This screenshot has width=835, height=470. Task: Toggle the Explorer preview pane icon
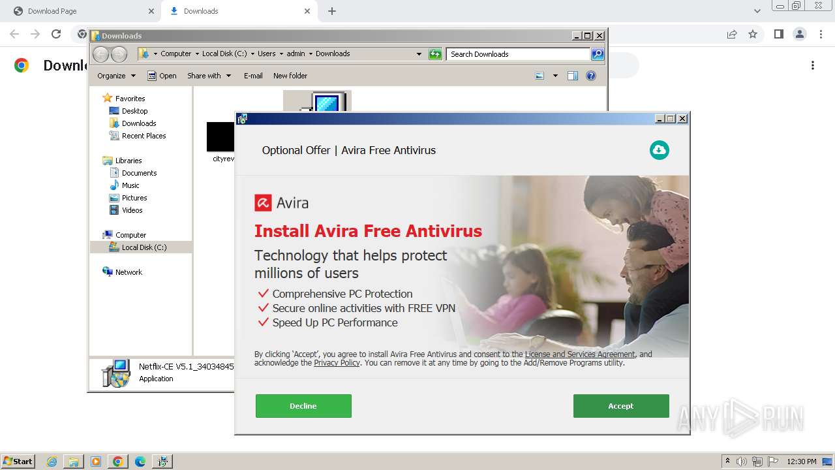[573, 76]
